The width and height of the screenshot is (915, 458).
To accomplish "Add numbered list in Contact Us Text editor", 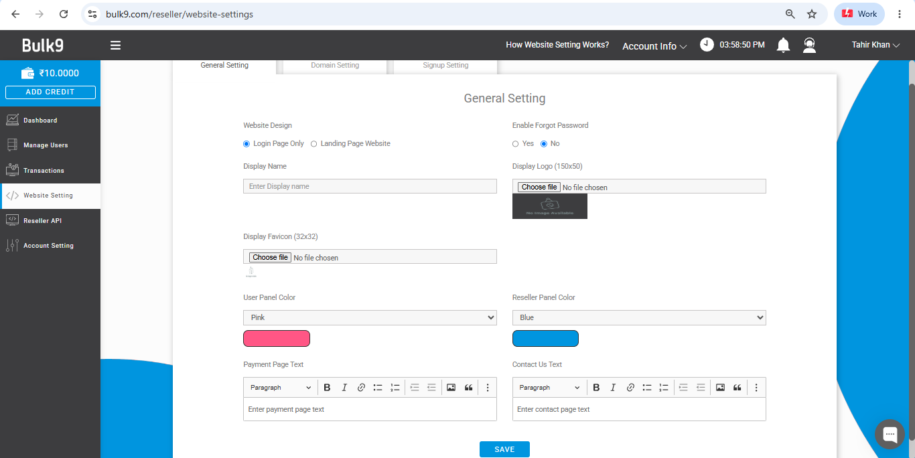I will 664,387.
